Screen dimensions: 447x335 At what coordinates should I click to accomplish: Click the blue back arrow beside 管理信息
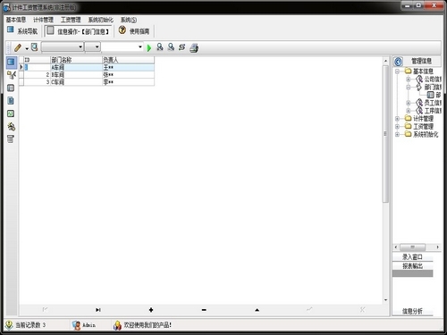pos(398,62)
